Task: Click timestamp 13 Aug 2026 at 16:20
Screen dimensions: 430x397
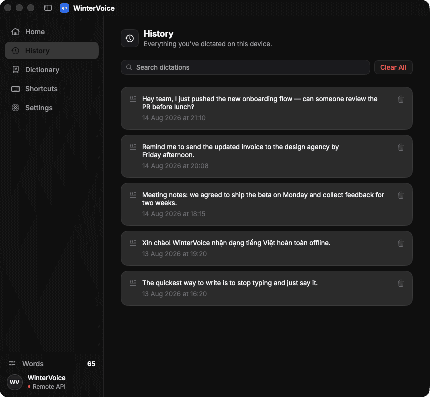Action: [174, 294]
